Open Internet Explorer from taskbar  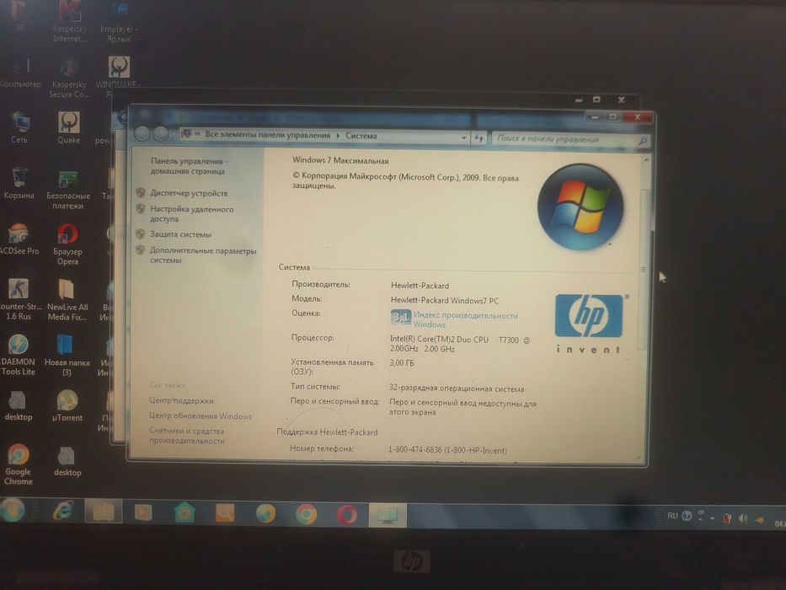pos(63,512)
